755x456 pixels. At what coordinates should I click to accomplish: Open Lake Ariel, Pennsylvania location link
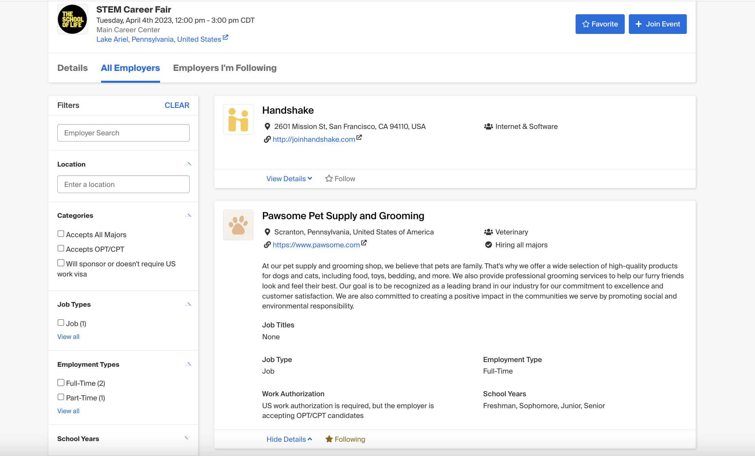pos(159,39)
